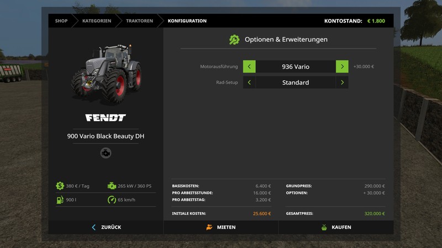Click the Fendt brand logo

tap(106, 117)
